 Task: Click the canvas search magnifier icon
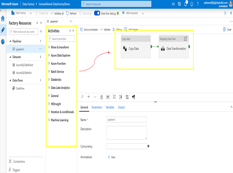[x=82, y=97]
